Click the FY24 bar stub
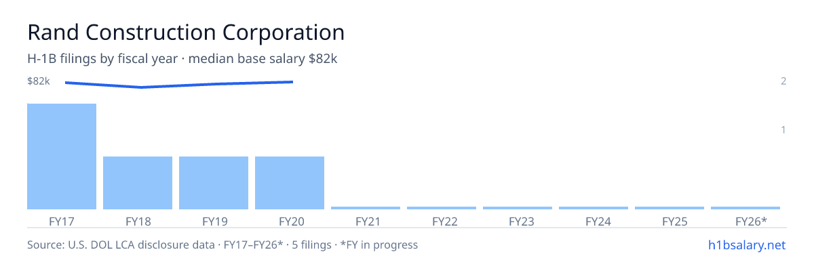The image size is (814, 271). point(594,208)
